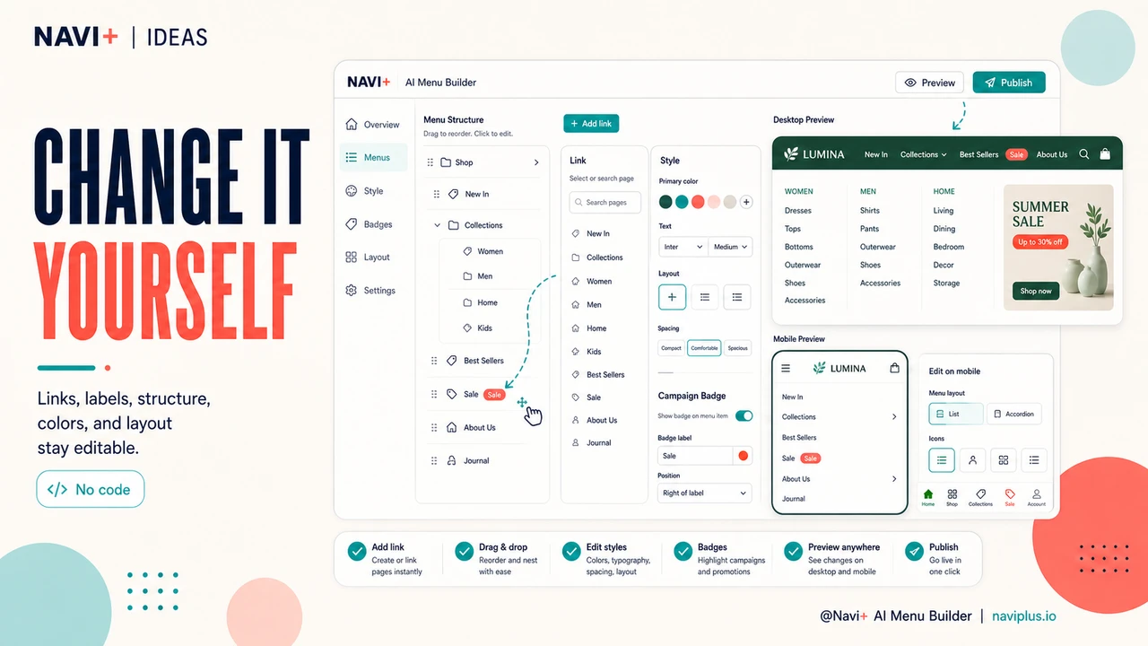Set spacing to Spacious

(737, 348)
